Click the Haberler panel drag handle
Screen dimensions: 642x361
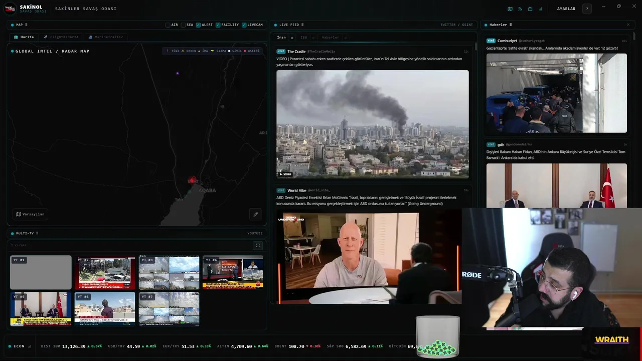click(x=511, y=25)
